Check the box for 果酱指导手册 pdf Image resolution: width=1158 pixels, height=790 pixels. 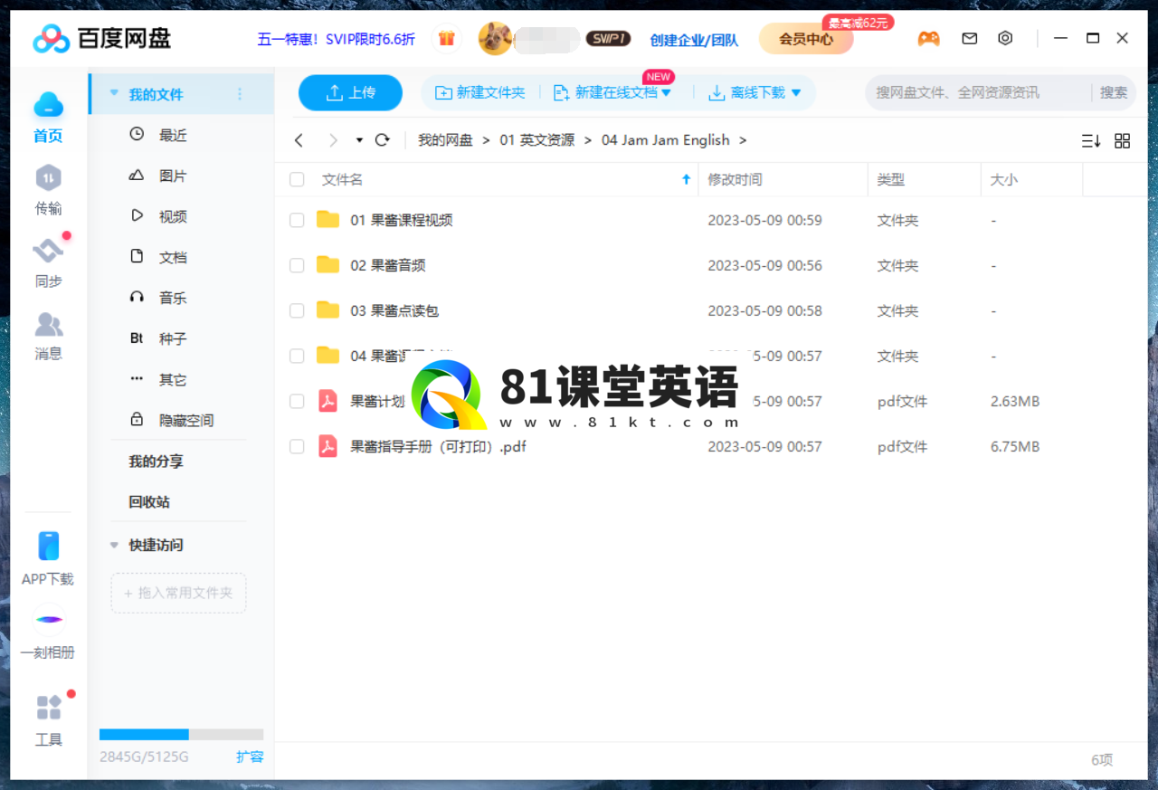(x=297, y=447)
